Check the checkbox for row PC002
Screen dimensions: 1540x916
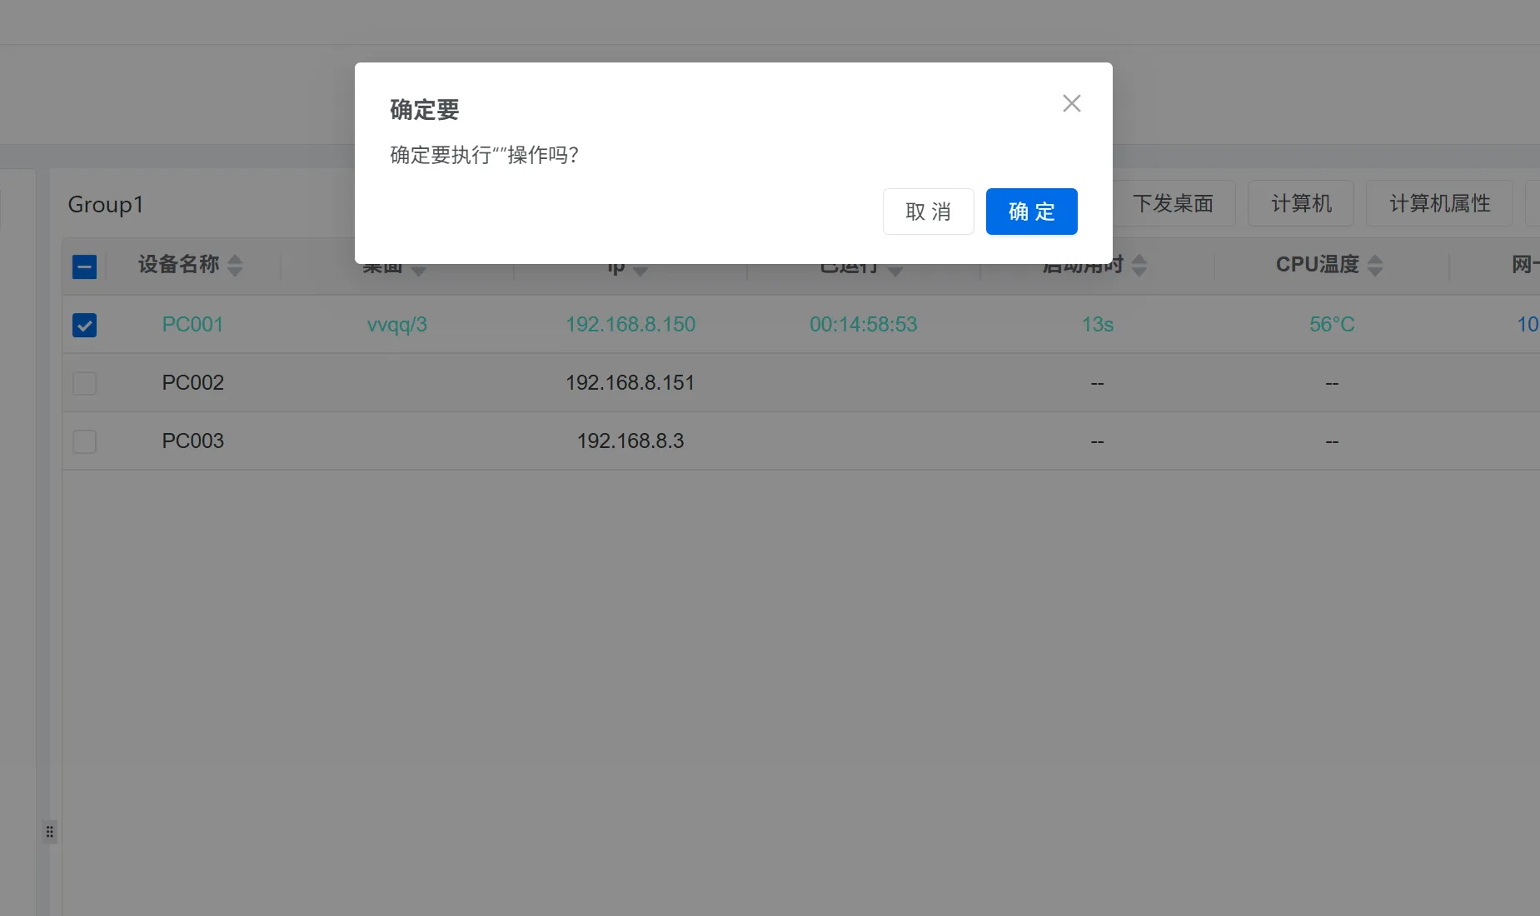click(84, 383)
